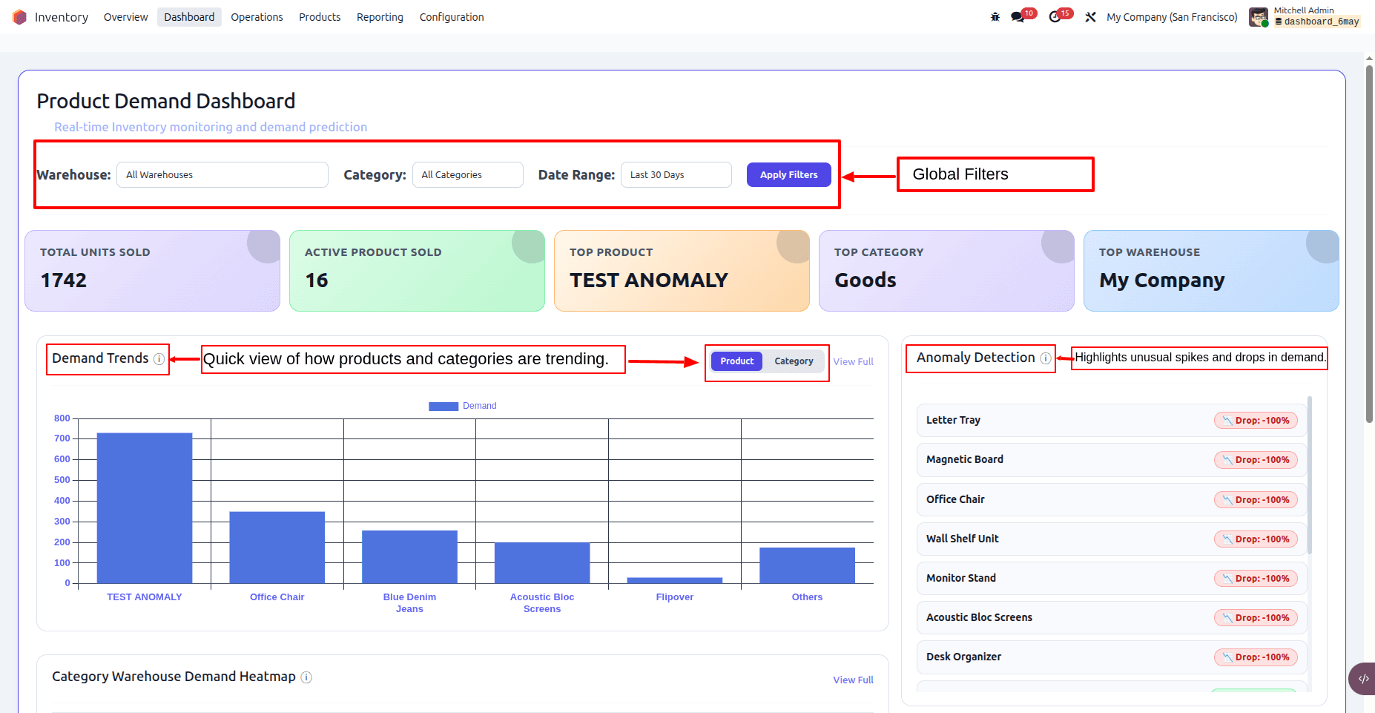Click the Acoustic Bloc Screens drop badge

click(1256, 618)
